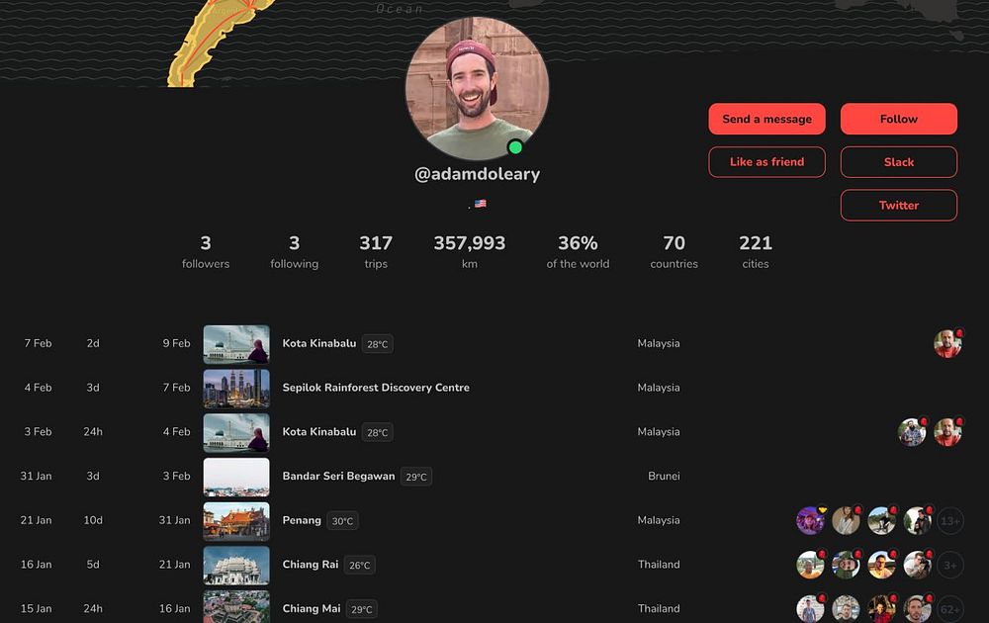This screenshot has height=623, width=989.
Task: Open first avatar on Chiang Rai row
Action: [x=811, y=565]
